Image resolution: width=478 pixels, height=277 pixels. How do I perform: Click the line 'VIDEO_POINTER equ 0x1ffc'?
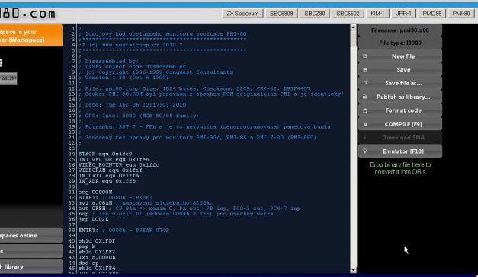point(119,165)
